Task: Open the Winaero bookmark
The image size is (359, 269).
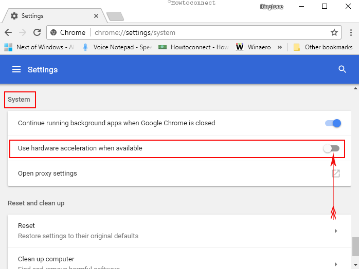Action: [253, 47]
